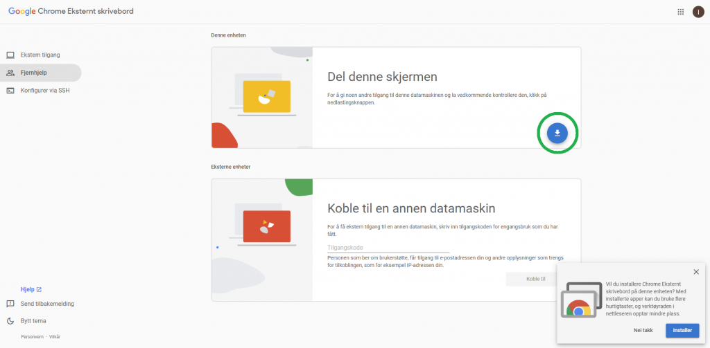Viewport: 710px width, 348px height.
Task: Open the Hjelp link
Action: tap(31, 290)
